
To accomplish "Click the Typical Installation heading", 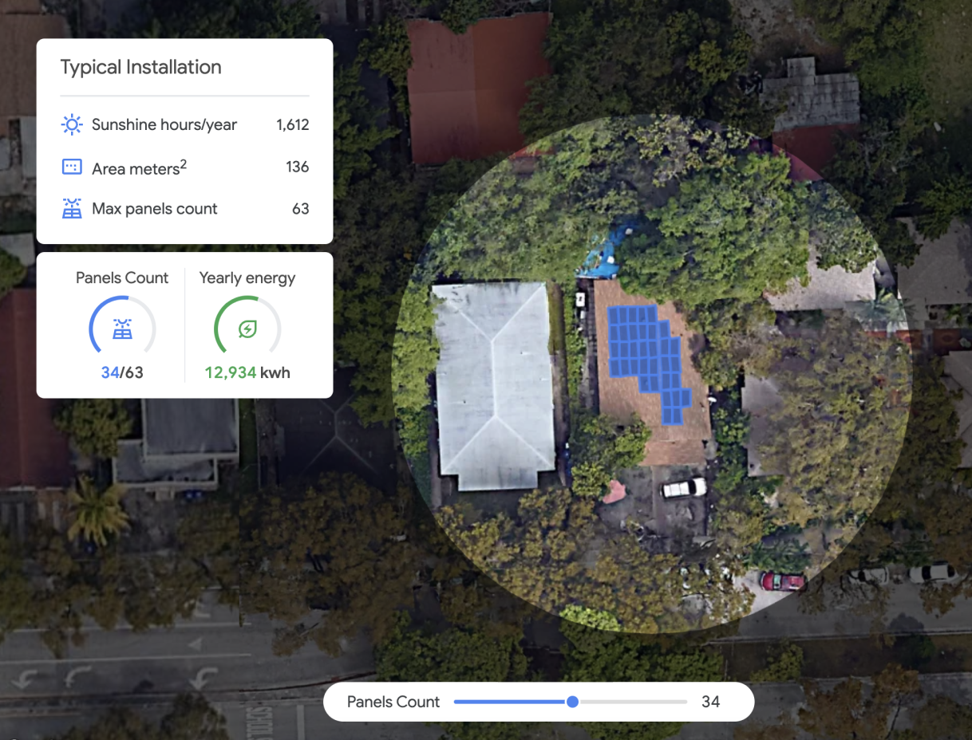I will tap(141, 67).
